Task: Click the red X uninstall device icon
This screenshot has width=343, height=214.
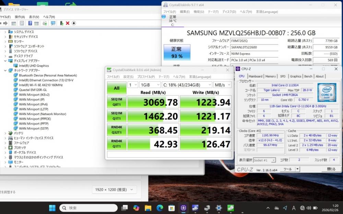Action: [68, 23]
